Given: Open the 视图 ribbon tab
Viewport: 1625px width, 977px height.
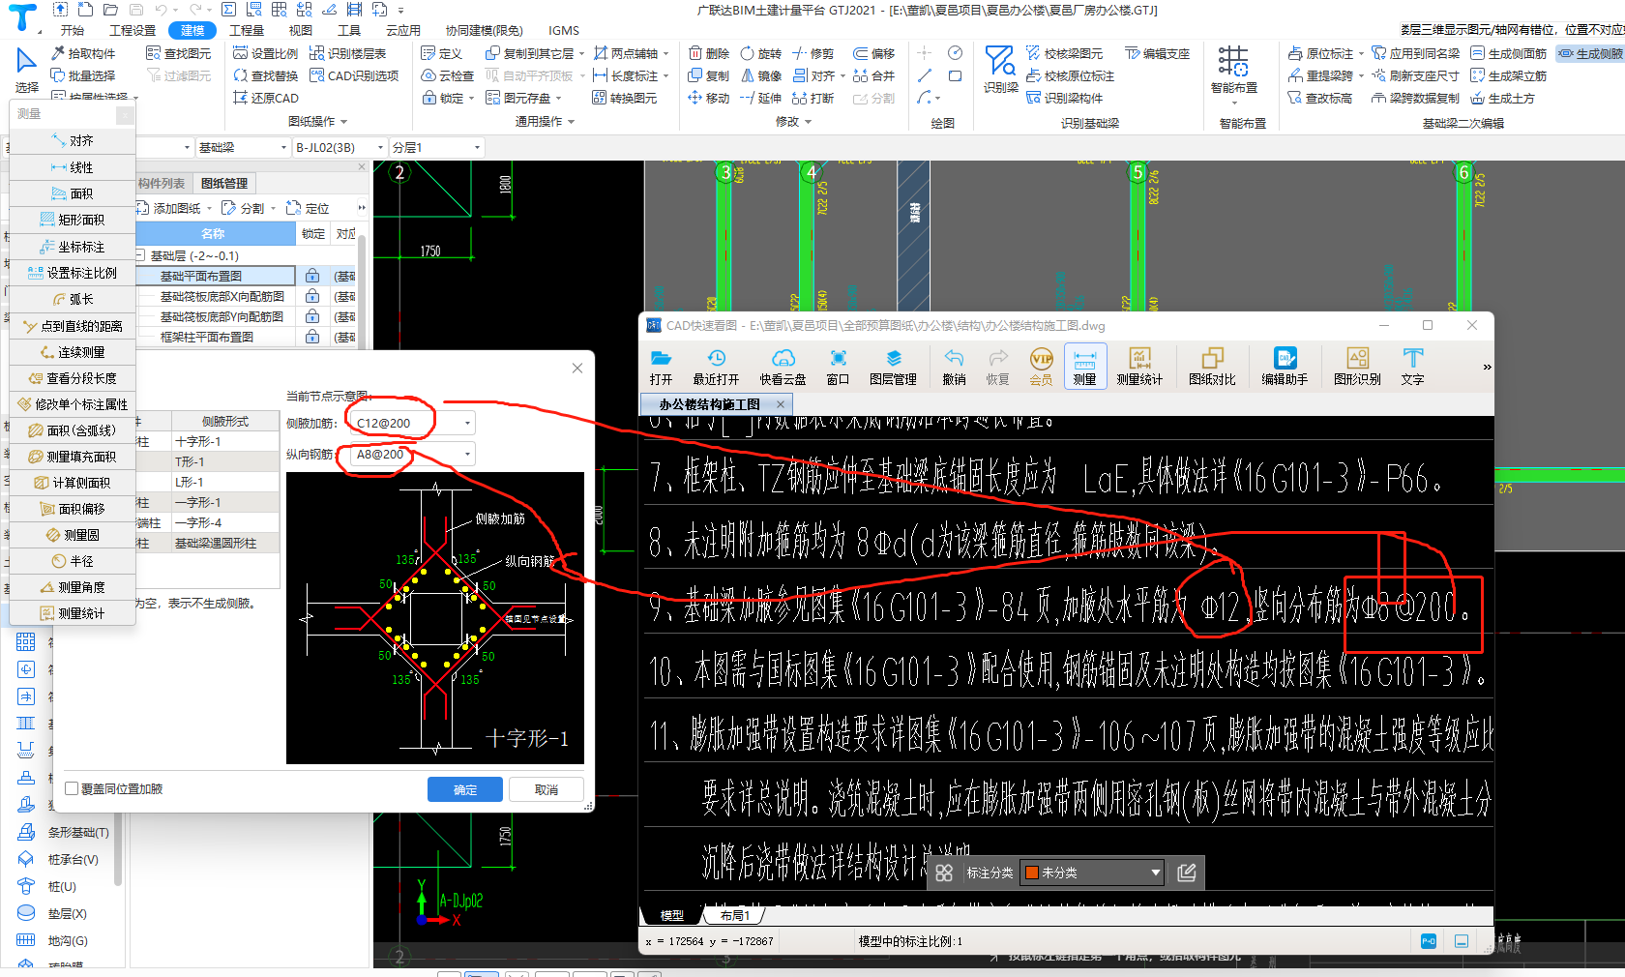Looking at the screenshot, I should pos(301,30).
